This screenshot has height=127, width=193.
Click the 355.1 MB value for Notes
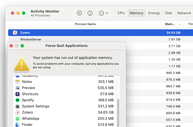[106, 82]
